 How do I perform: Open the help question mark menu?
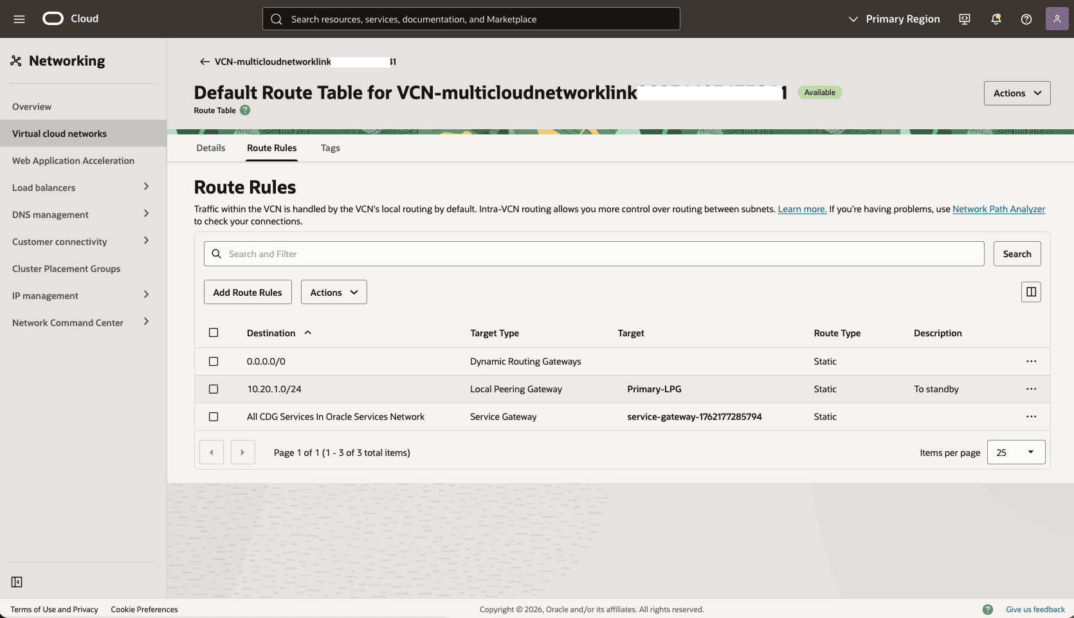[x=1026, y=19]
